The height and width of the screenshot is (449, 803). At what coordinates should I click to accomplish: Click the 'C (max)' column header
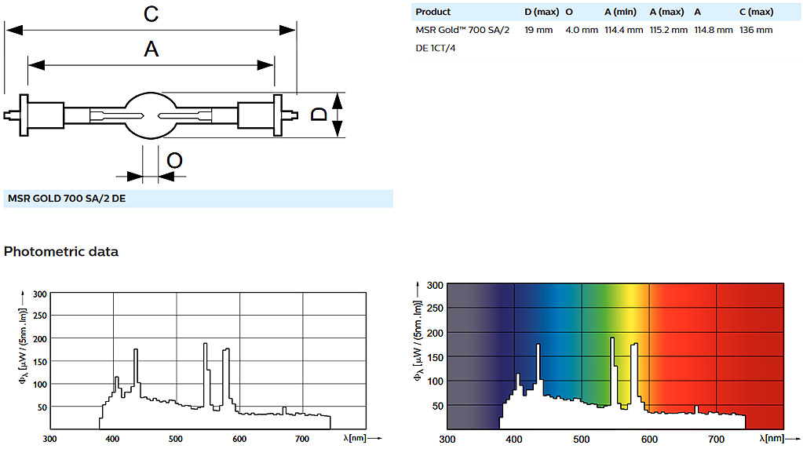click(757, 12)
